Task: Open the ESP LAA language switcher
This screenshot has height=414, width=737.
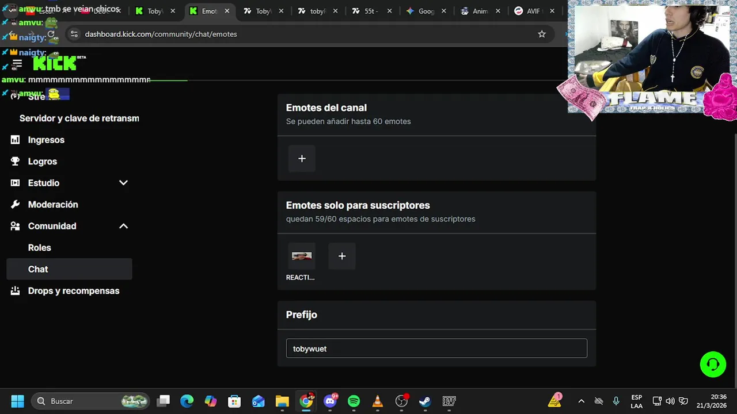Action: pos(636,401)
